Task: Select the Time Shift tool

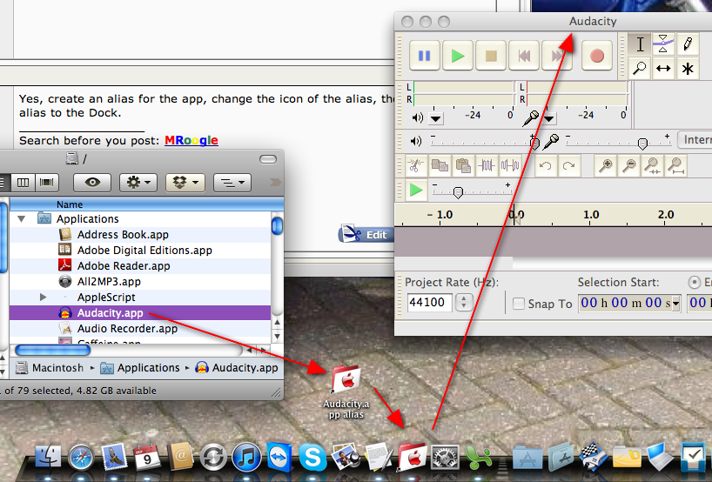Action: (x=663, y=69)
